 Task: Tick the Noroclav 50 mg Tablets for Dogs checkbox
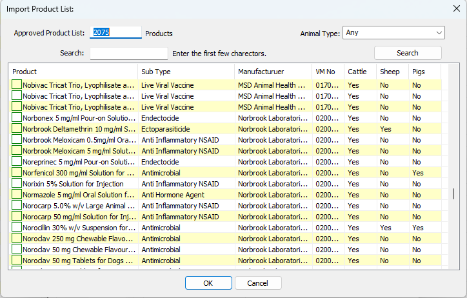[17, 261]
